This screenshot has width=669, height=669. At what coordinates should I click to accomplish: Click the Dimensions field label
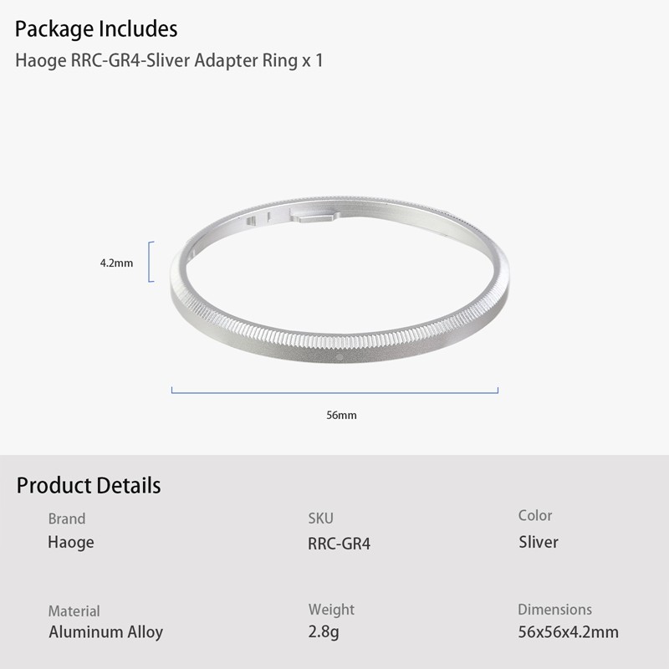pyautogui.click(x=554, y=610)
